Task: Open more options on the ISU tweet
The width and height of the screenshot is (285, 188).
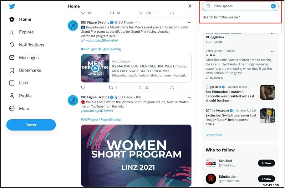Action: (x=189, y=22)
